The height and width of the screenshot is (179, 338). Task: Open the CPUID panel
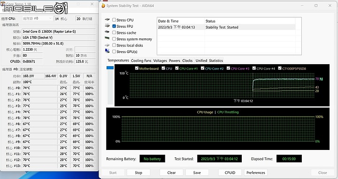coord(230,172)
